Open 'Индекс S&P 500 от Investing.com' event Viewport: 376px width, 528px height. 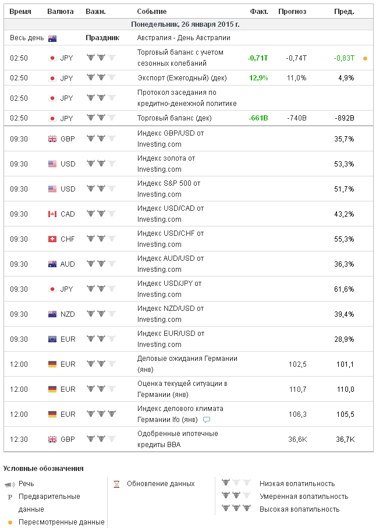coord(169,189)
